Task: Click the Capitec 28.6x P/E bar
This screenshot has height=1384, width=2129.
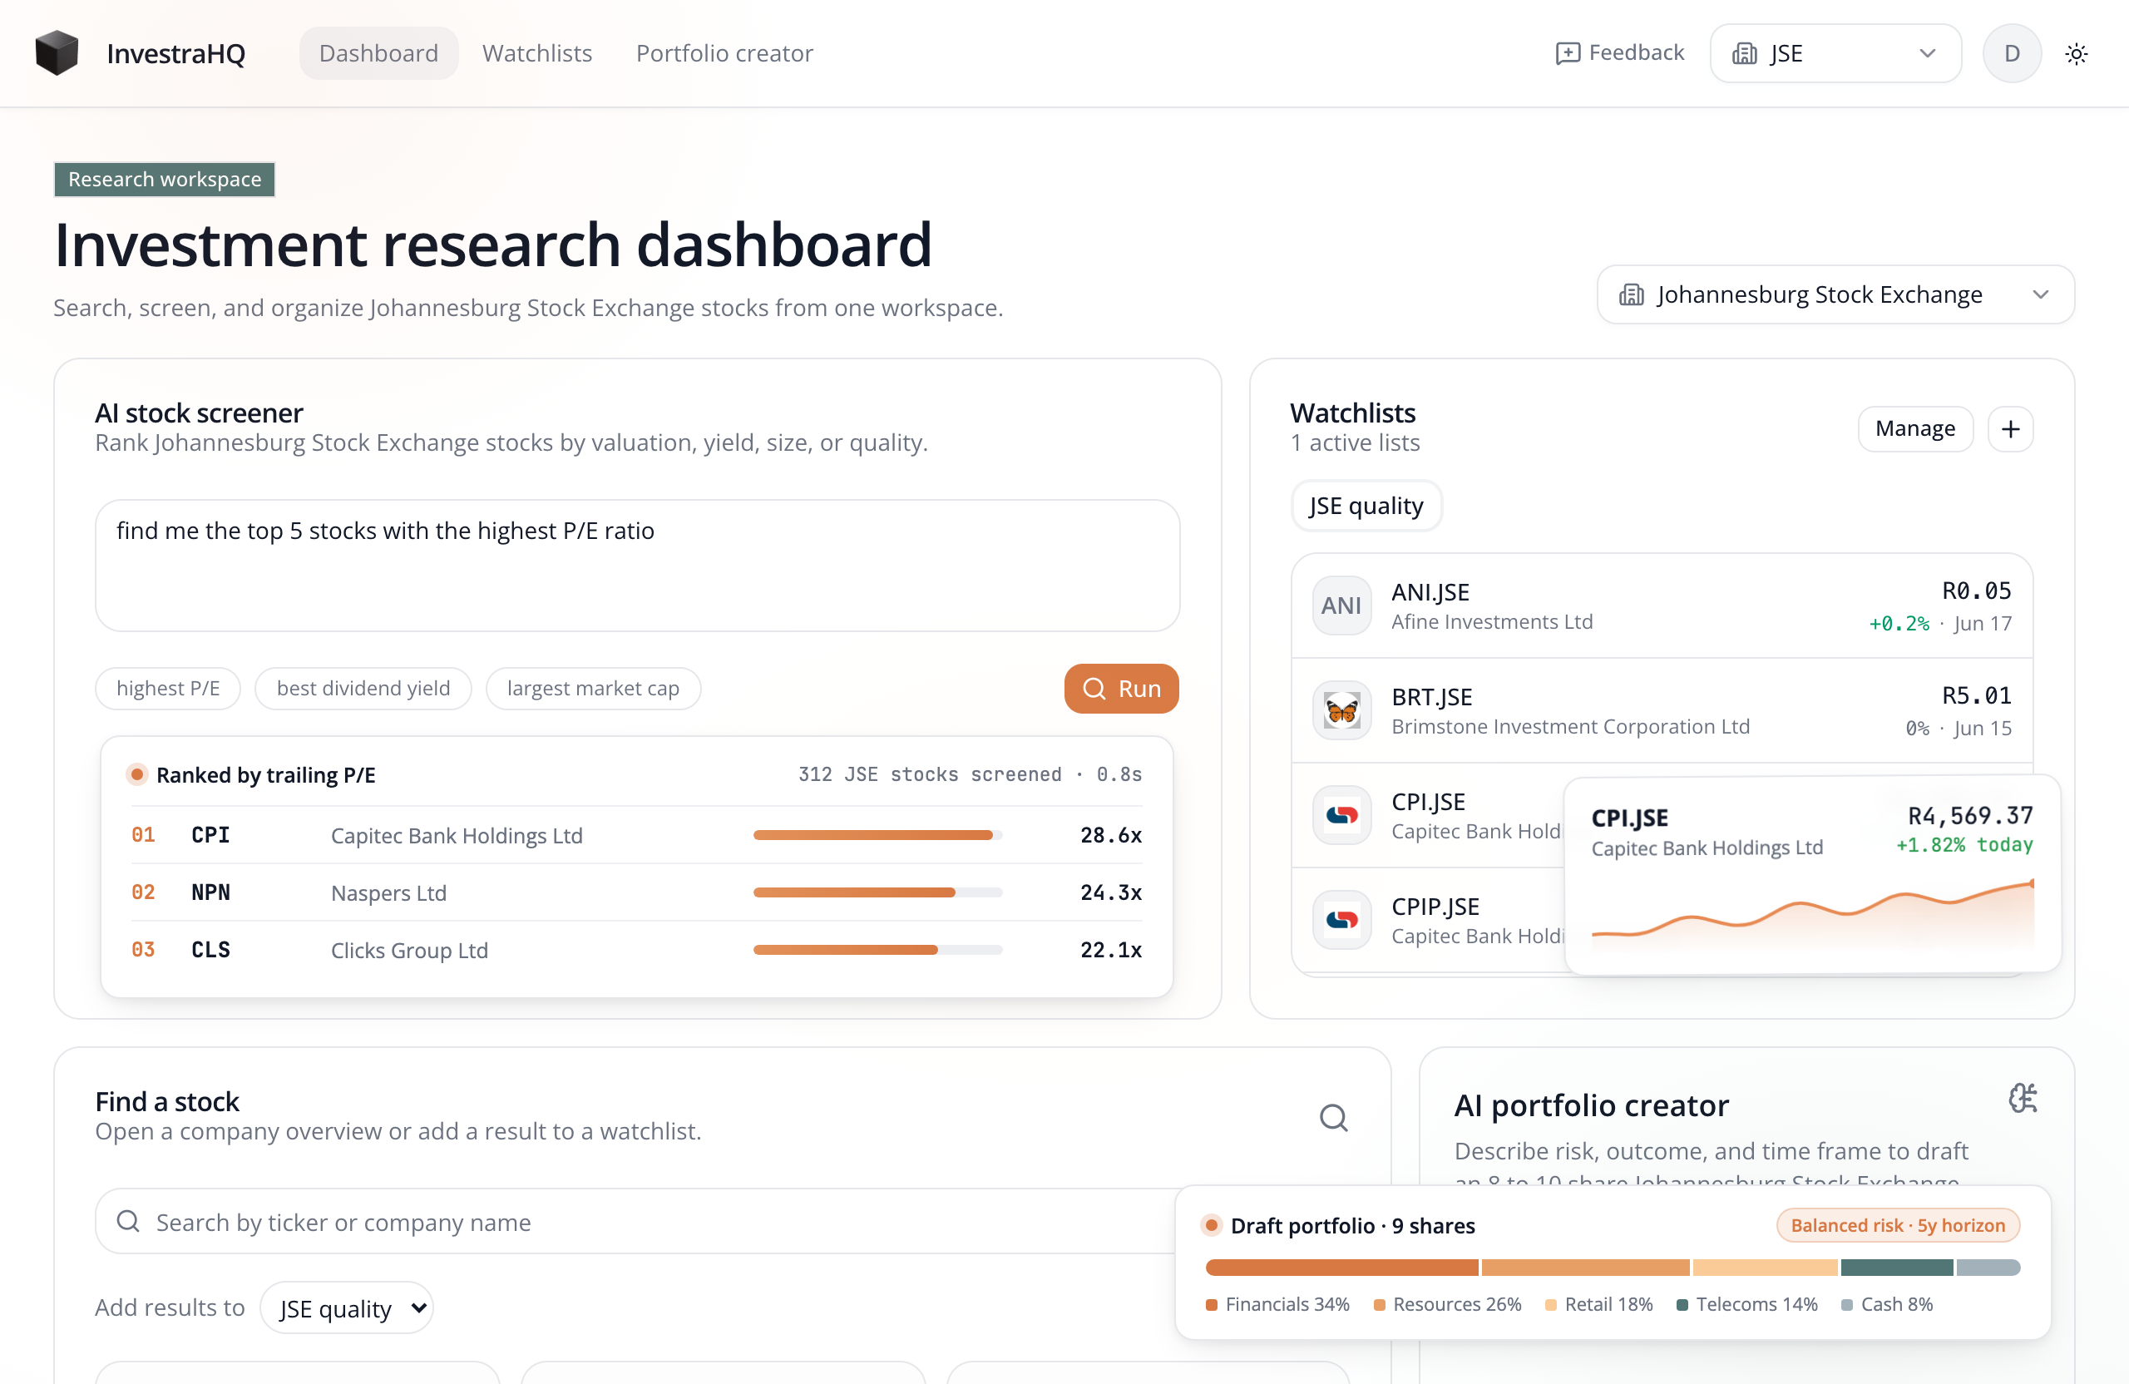Action: point(877,836)
